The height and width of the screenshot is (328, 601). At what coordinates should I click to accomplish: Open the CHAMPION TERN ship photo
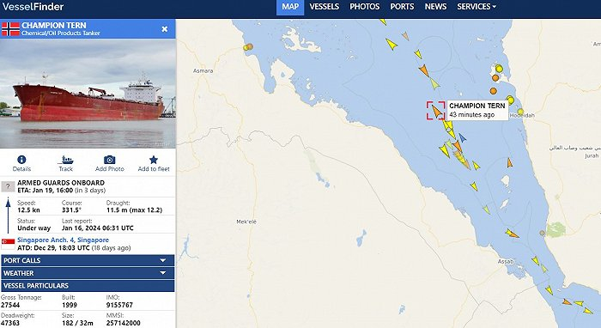[88, 94]
